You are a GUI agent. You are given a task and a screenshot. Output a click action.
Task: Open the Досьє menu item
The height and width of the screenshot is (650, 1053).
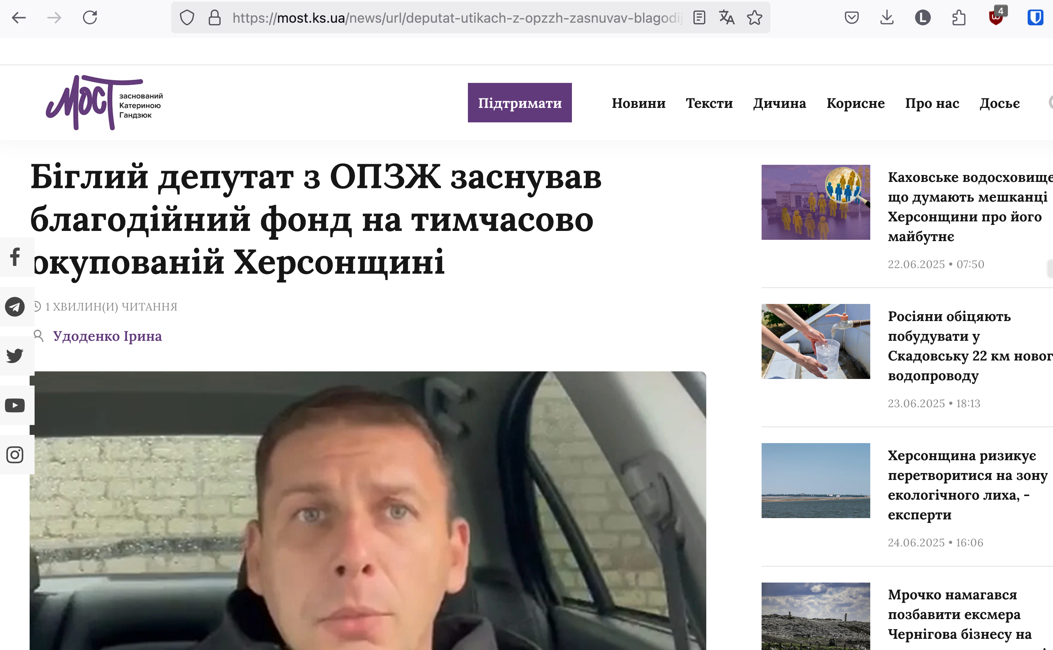tap(999, 103)
